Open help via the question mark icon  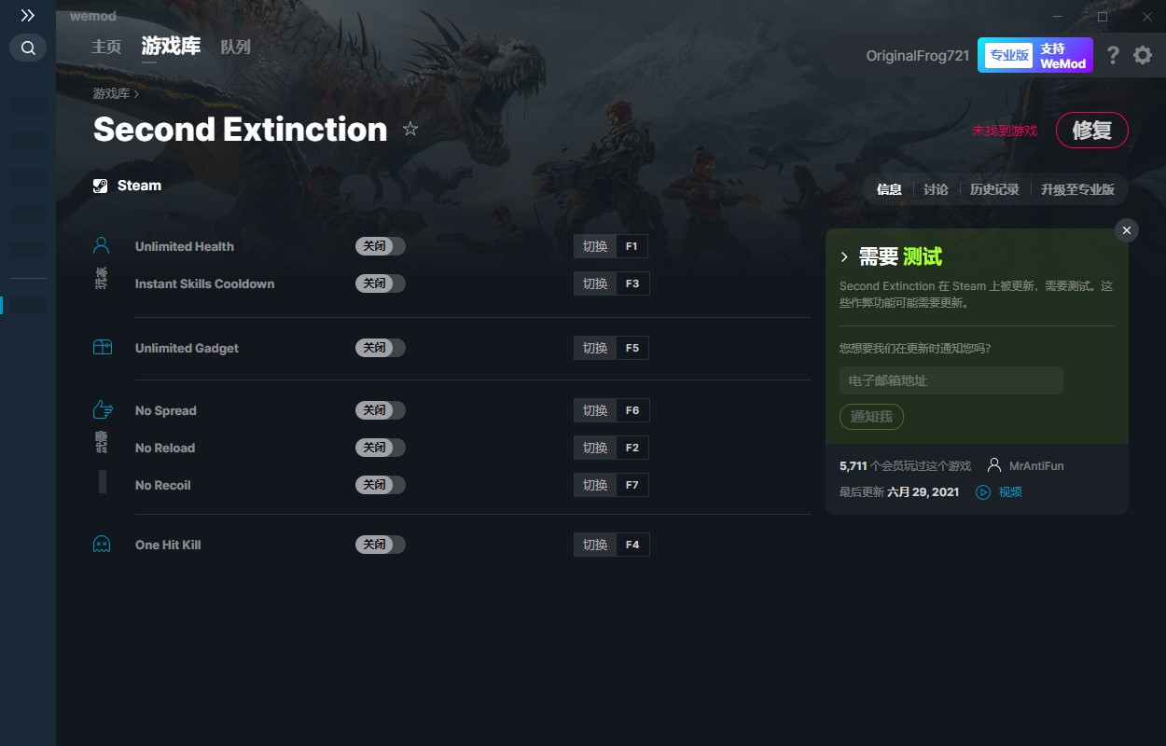pos(1113,55)
